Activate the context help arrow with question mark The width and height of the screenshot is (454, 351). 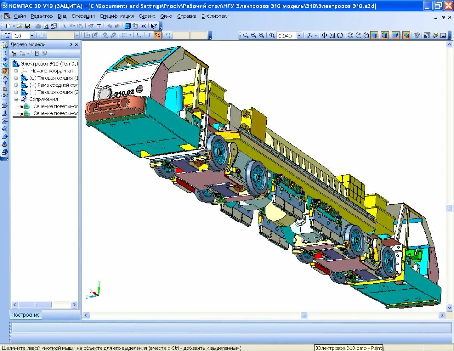(x=154, y=26)
